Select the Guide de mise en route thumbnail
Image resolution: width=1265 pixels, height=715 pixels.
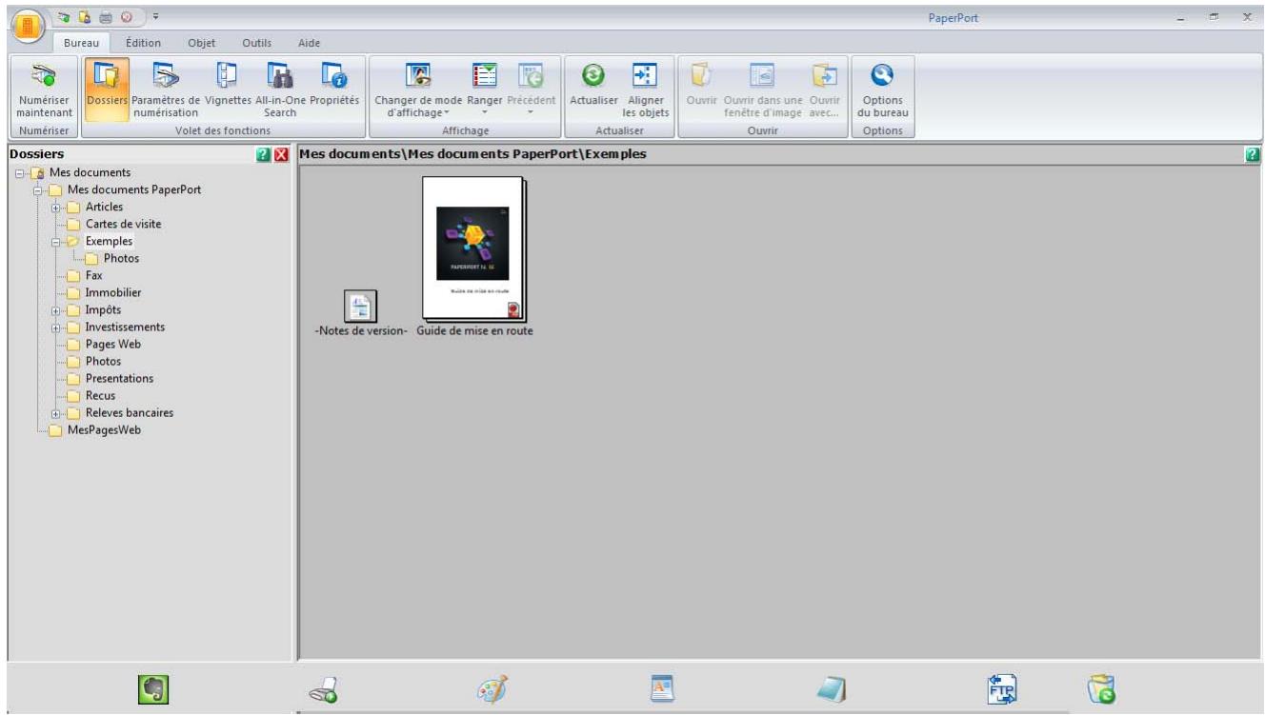click(x=474, y=248)
